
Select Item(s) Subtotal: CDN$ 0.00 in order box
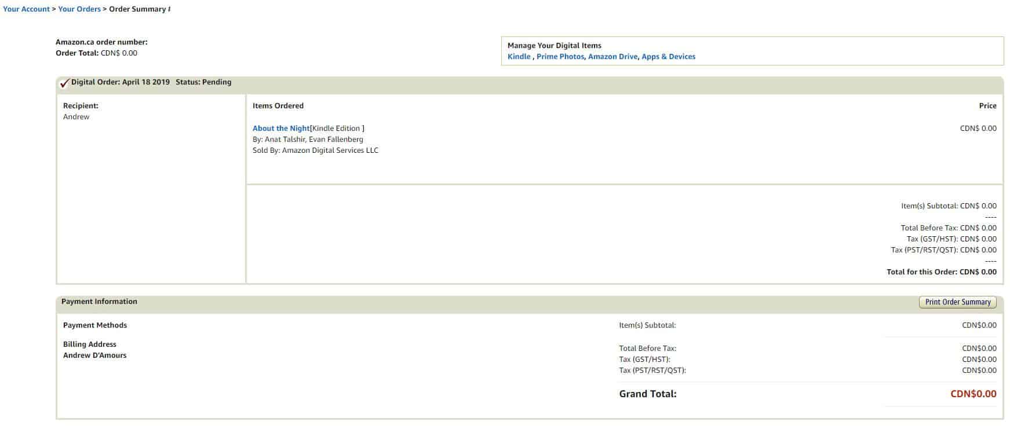coord(949,206)
